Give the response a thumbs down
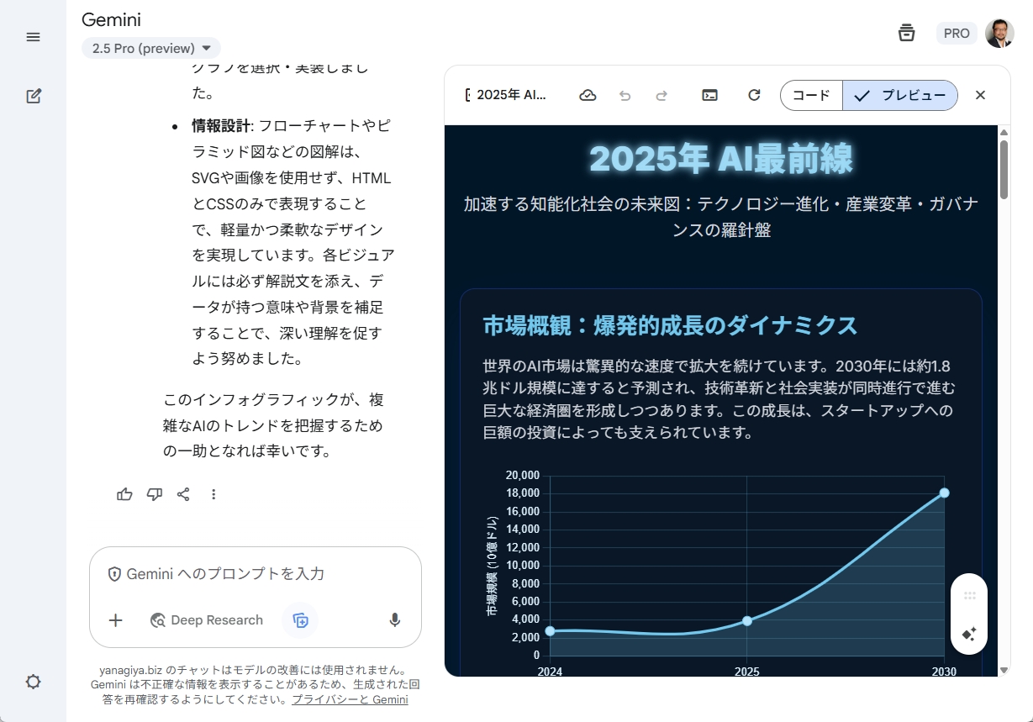 (155, 494)
